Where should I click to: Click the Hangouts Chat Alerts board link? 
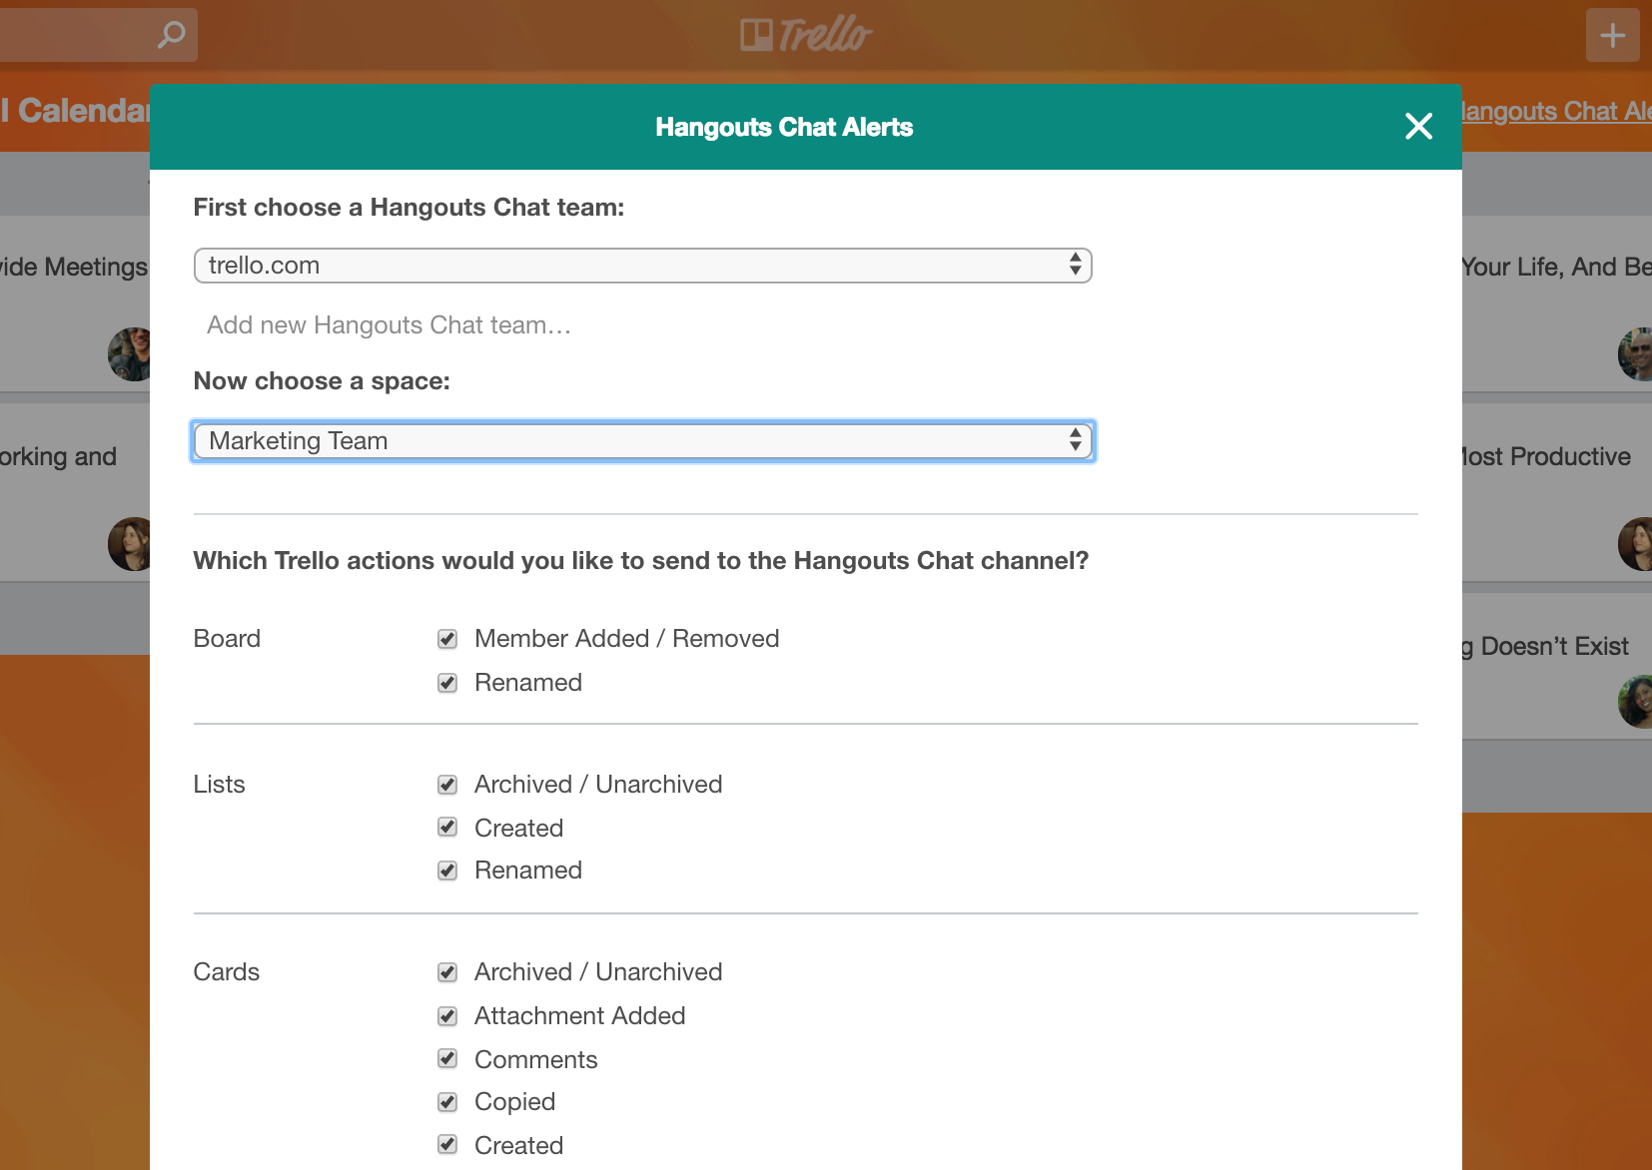click(x=1556, y=112)
